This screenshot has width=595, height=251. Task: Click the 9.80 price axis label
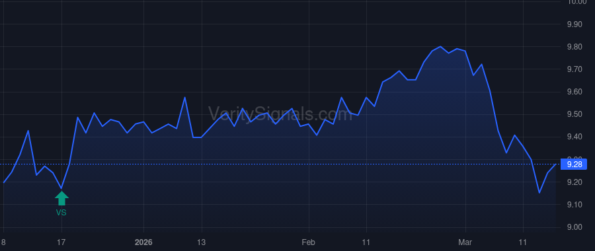(574, 47)
